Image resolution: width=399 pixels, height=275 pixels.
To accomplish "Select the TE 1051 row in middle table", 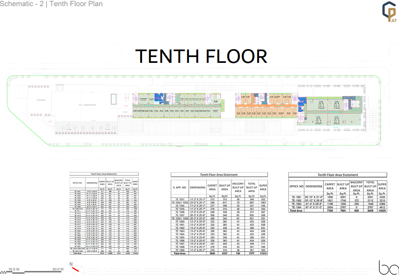I will coord(219,200).
